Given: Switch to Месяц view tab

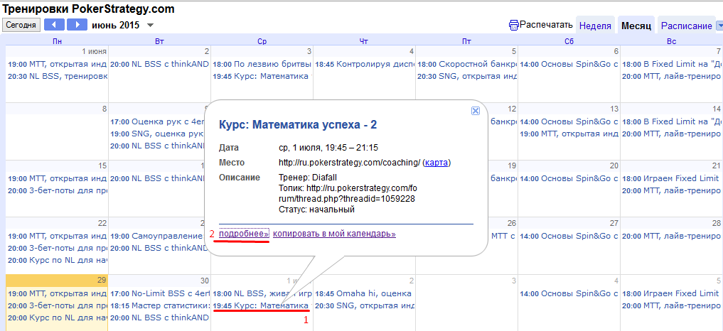Looking at the screenshot, I should point(636,26).
